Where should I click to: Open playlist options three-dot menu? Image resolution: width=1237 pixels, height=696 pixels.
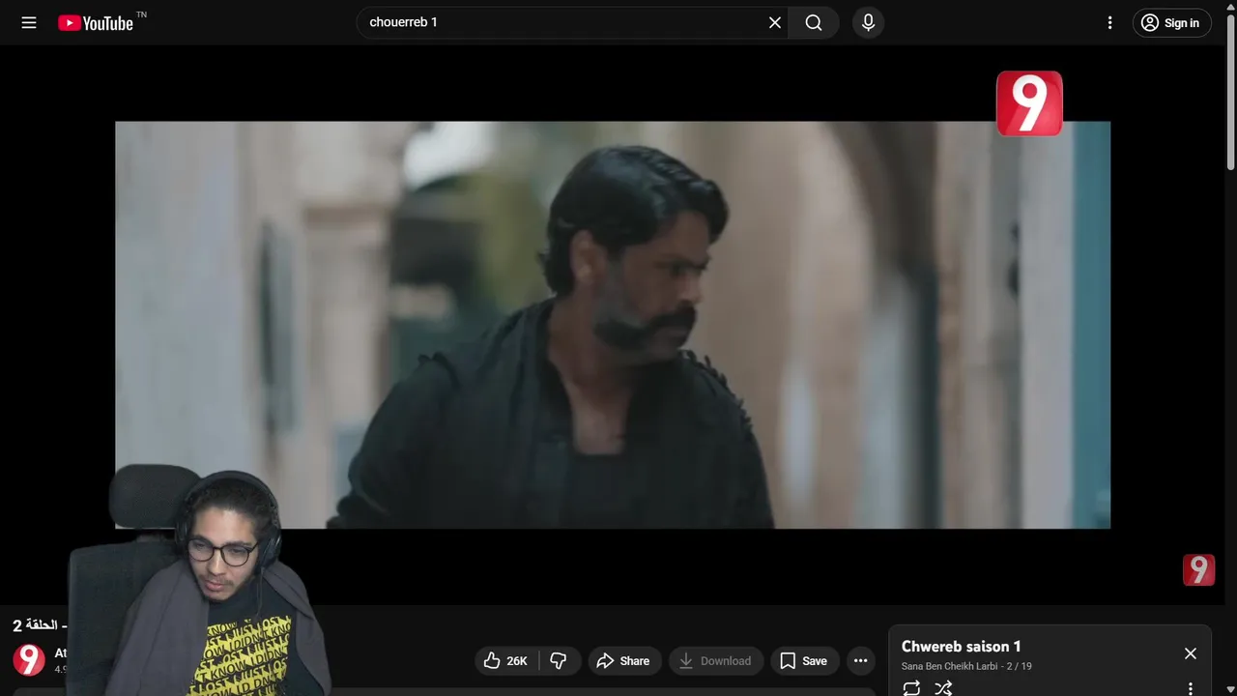click(1191, 688)
